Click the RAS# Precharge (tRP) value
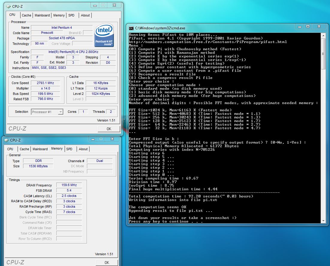The width and height of the screenshot is (330, 266). pos(69,206)
